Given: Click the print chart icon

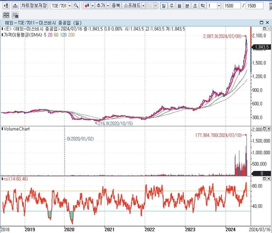Looking at the screenshot, I should click(x=15, y=6).
